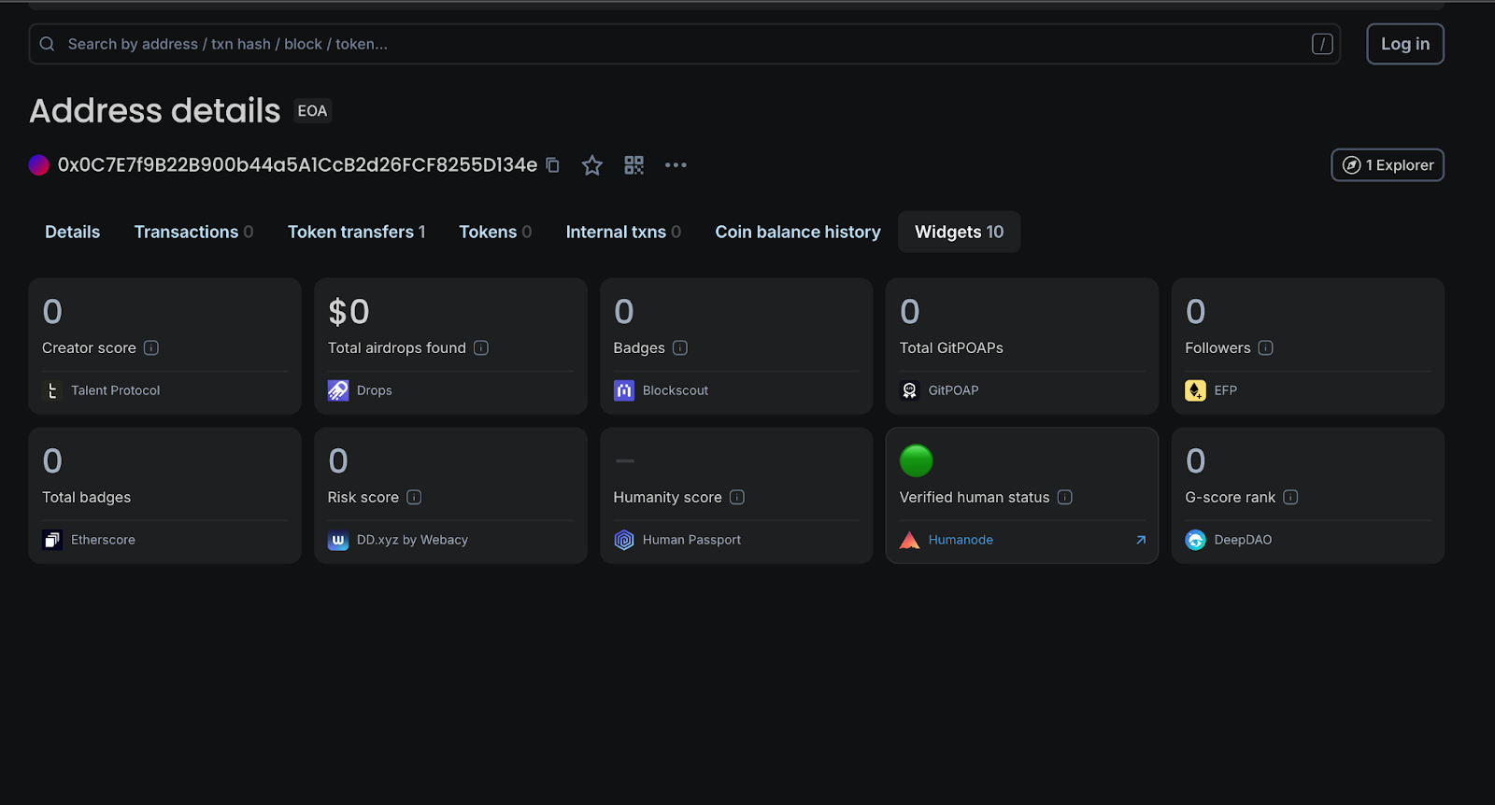Image resolution: width=1495 pixels, height=805 pixels.
Task: Click the Total badges label
Action: tap(87, 497)
